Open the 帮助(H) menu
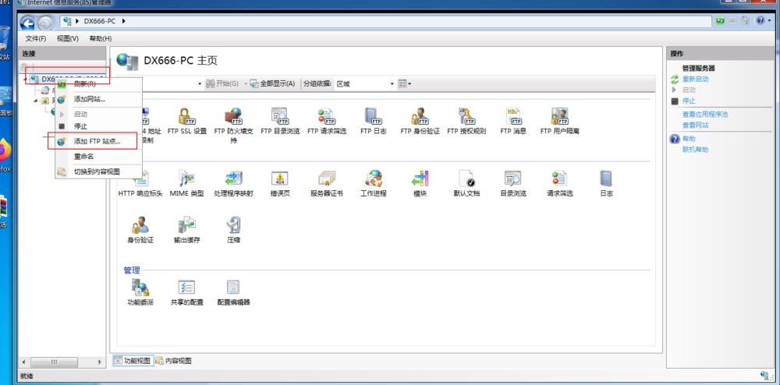 click(101, 38)
